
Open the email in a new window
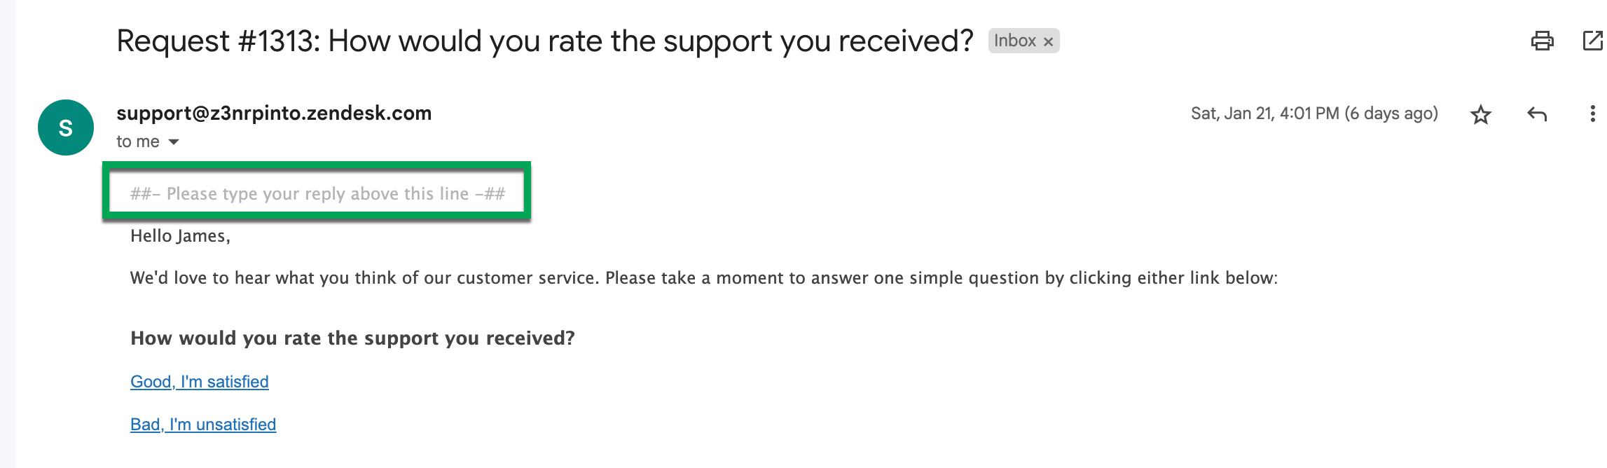tap(1592, 41)
